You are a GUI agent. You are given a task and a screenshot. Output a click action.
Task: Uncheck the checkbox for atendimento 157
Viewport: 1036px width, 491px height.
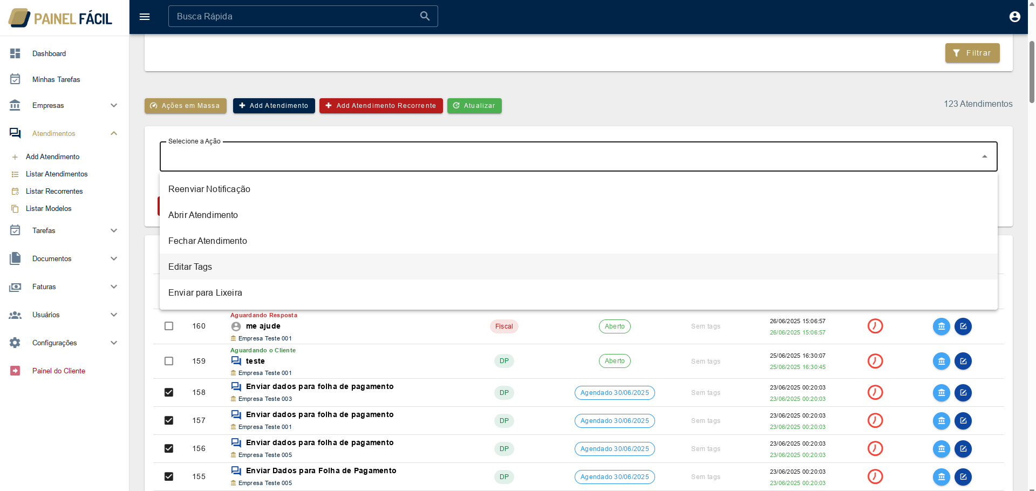point(169,420)
